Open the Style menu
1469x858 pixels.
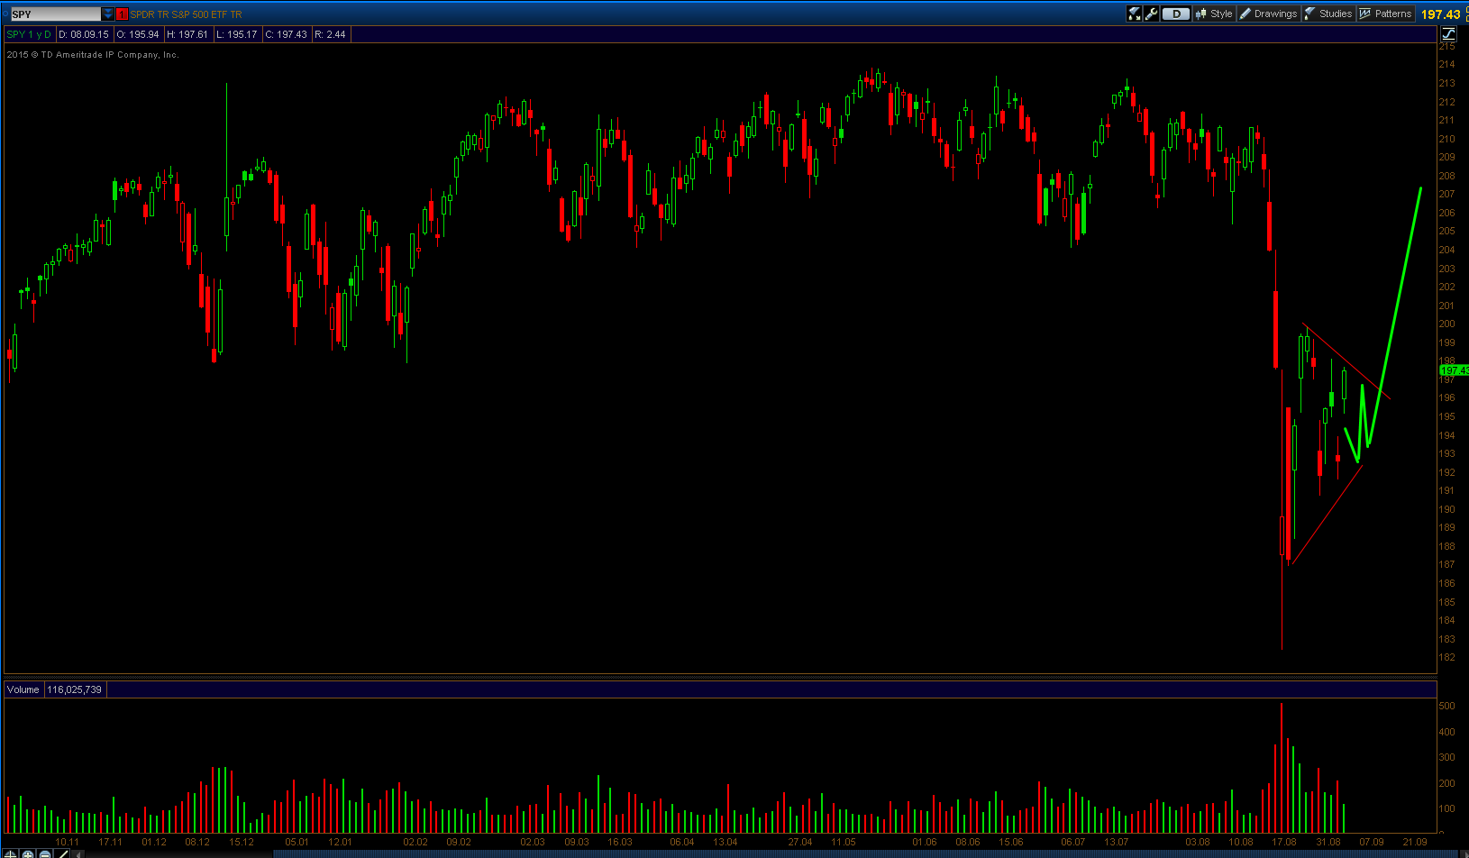[x=1214, y=14]
